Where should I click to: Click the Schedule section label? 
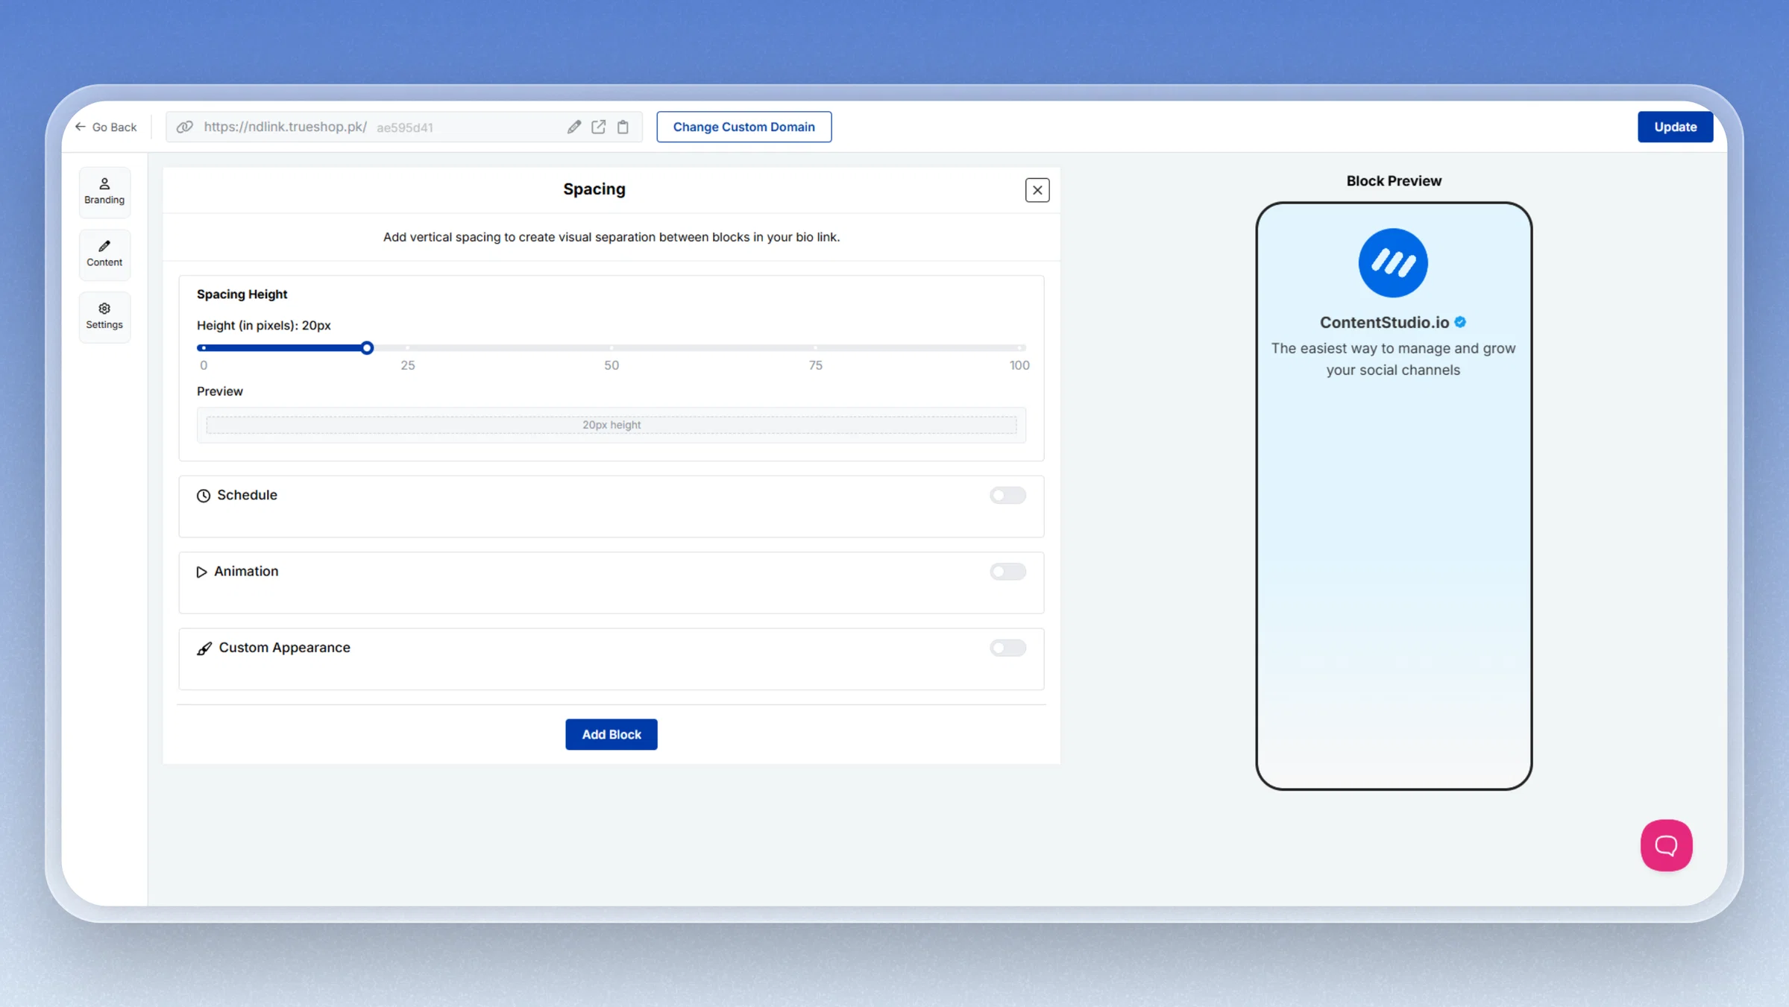point(247,495)
